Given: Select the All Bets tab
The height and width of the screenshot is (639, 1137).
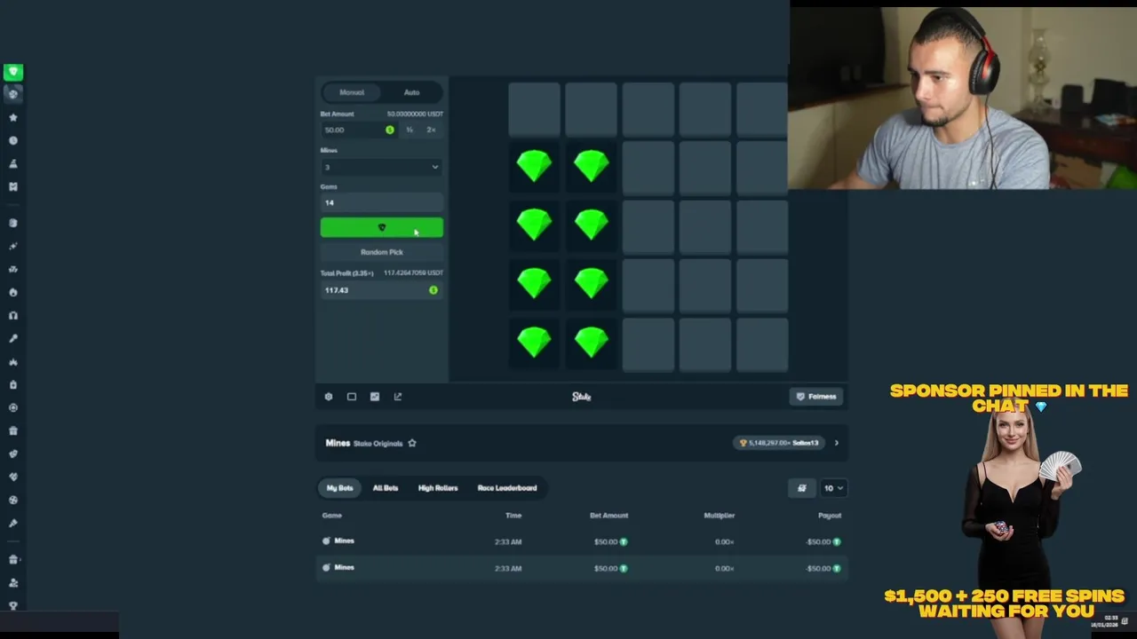Looking at the screenshot, I should coord(385,488).
